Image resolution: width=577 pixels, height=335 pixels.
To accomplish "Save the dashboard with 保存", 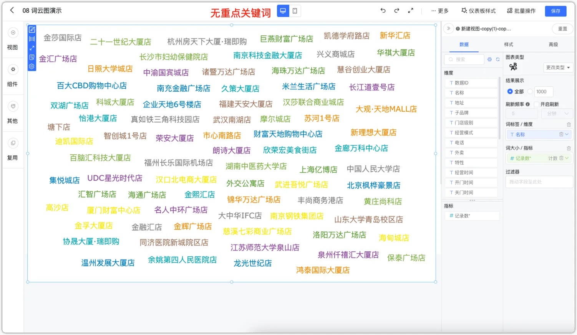I will click(x=555, y=11).
